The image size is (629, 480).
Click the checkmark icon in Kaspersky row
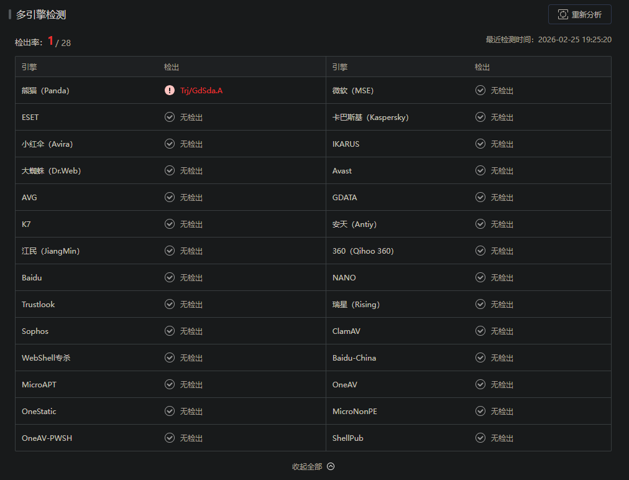coord(480,117)
